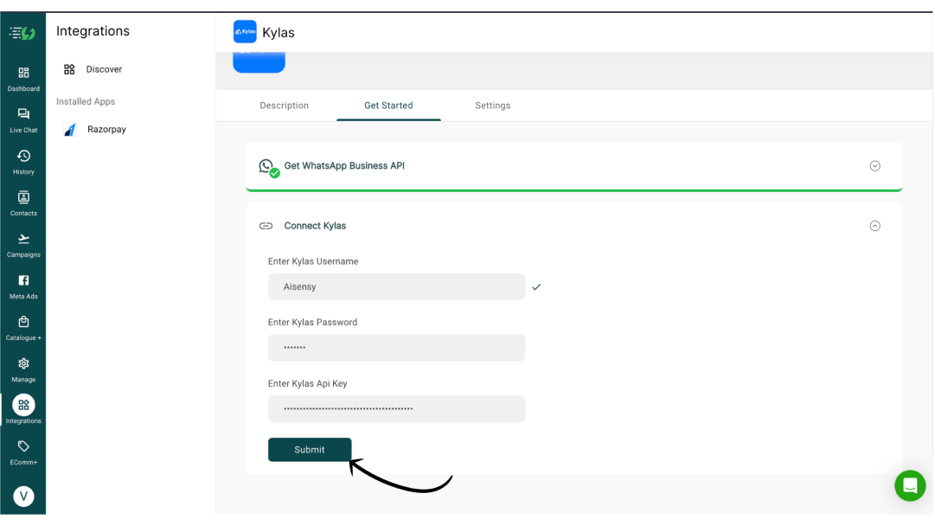Open Campaigns from the sidebar
The height and width of the screenshot is (526, 935).
[x=23, y=245]
